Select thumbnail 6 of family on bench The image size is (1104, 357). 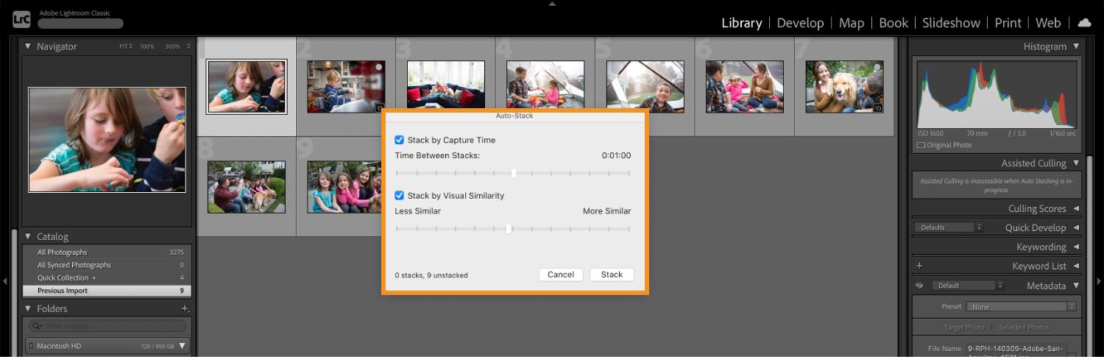[x=745, y=86]
